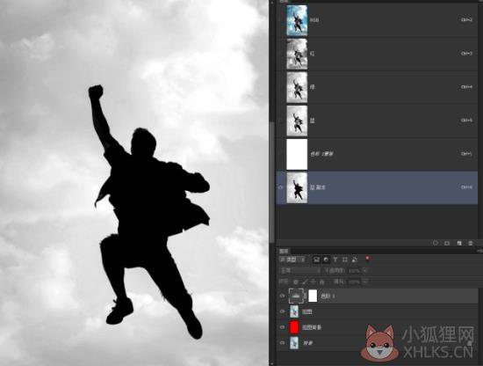Enable smart object layer filter icon
The height and width of the screenshot is (366, 483).
[355, 260]
